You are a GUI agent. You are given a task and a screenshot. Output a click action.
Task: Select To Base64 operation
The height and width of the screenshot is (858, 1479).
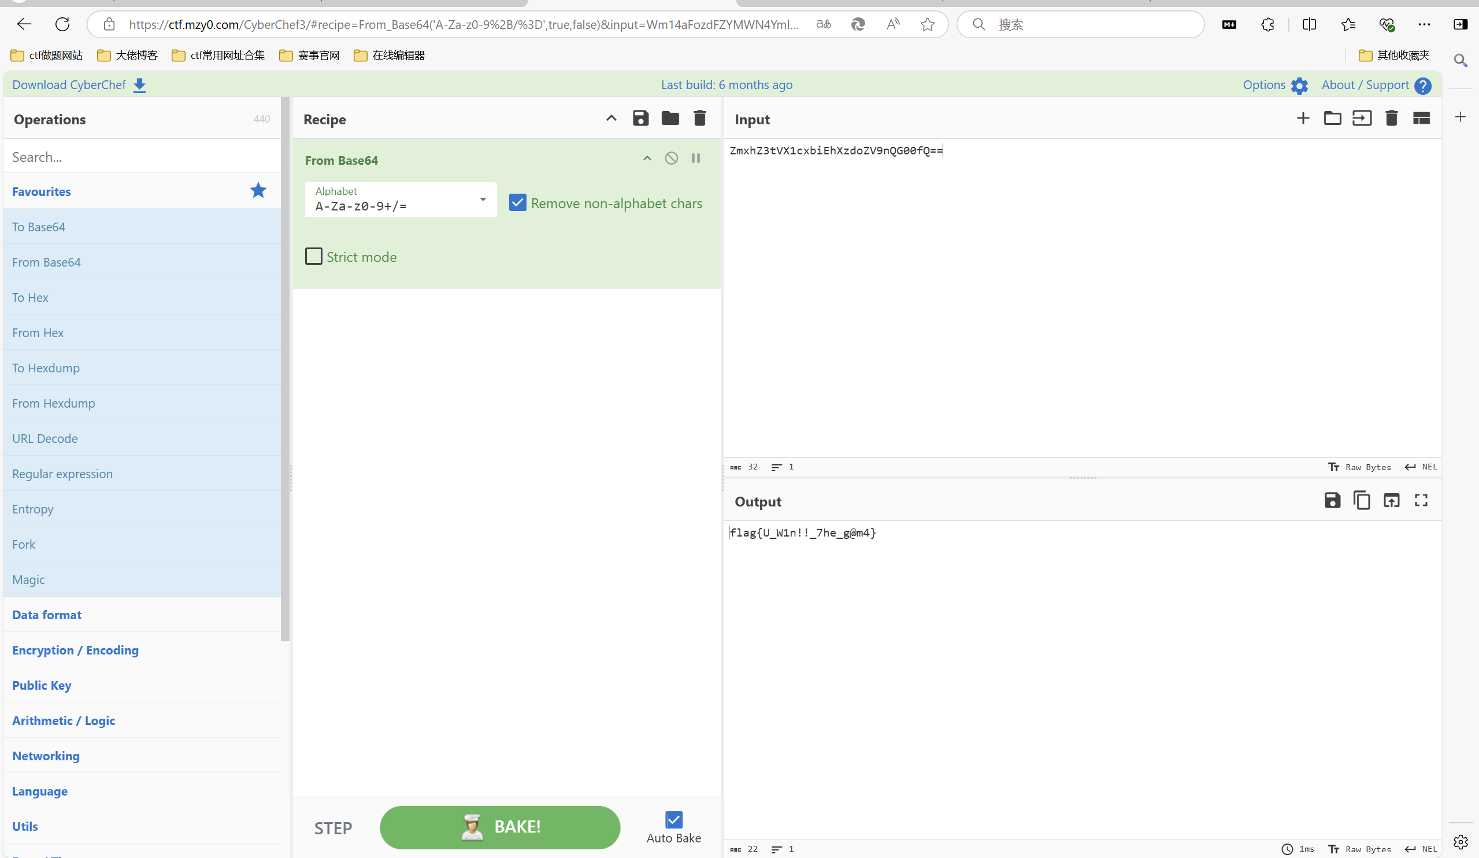pyautogui.click(x=142, y=227)
